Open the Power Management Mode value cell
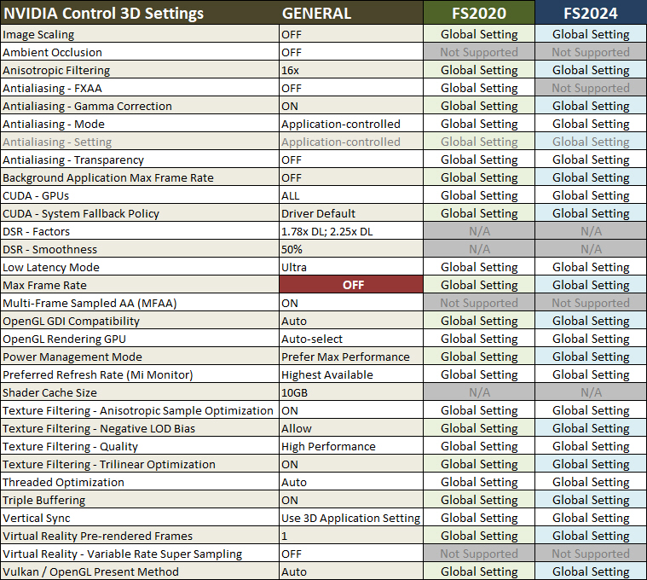 pyautogui.click(x=345, y=357)
